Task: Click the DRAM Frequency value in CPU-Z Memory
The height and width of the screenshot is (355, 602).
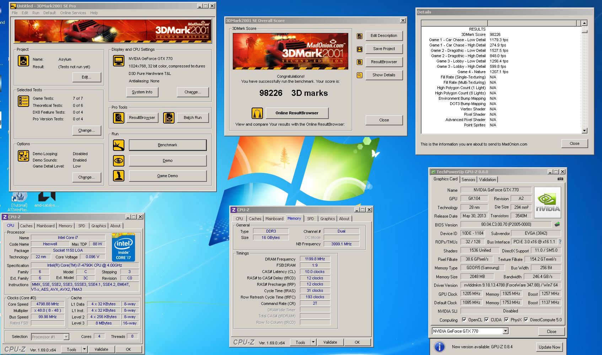Action: [x=315, y=259]
